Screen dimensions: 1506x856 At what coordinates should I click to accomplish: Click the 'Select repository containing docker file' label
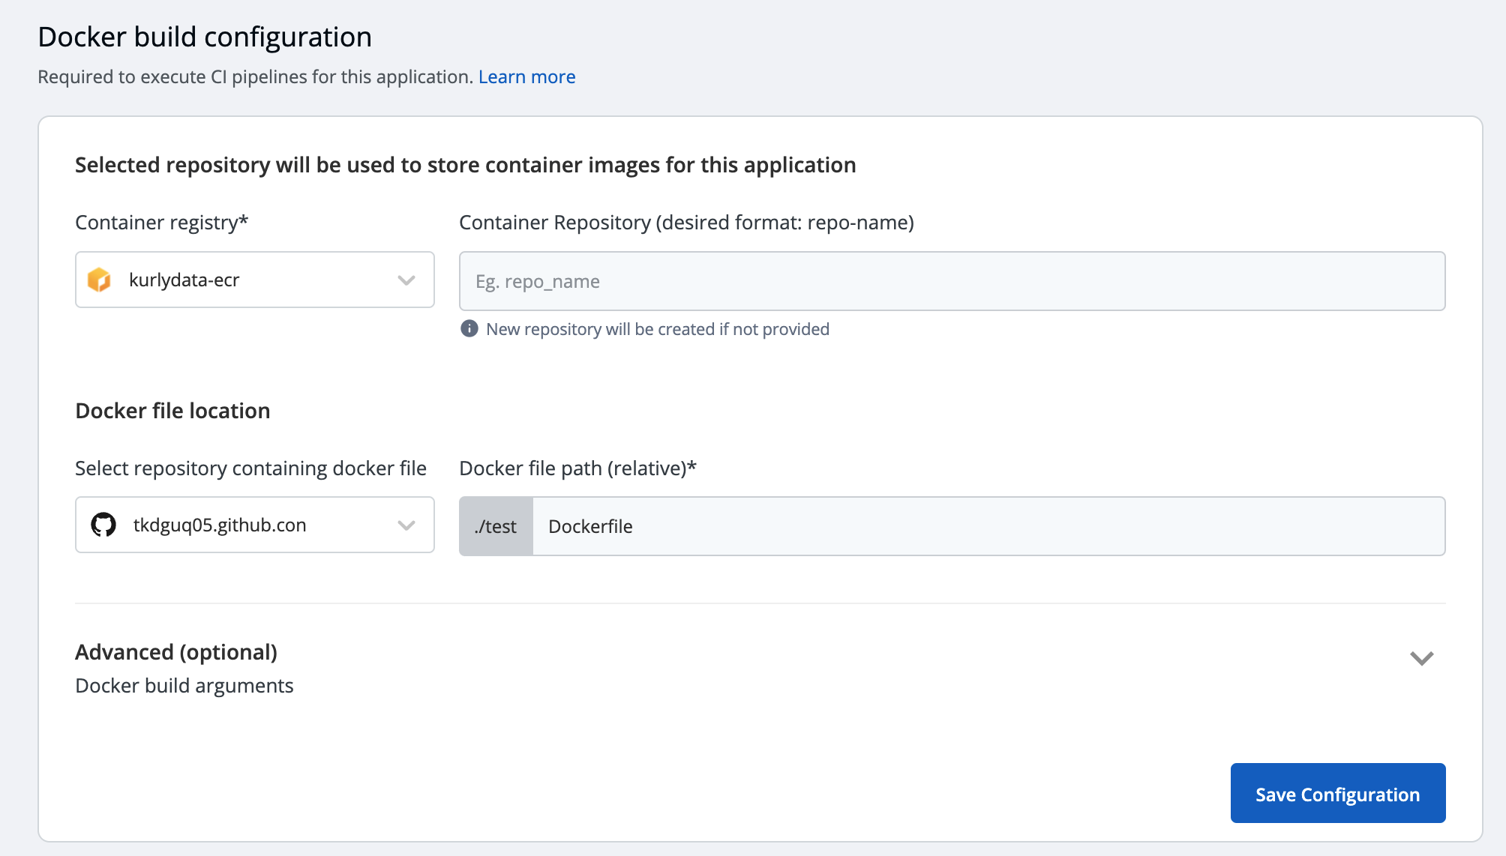[251, 468]
